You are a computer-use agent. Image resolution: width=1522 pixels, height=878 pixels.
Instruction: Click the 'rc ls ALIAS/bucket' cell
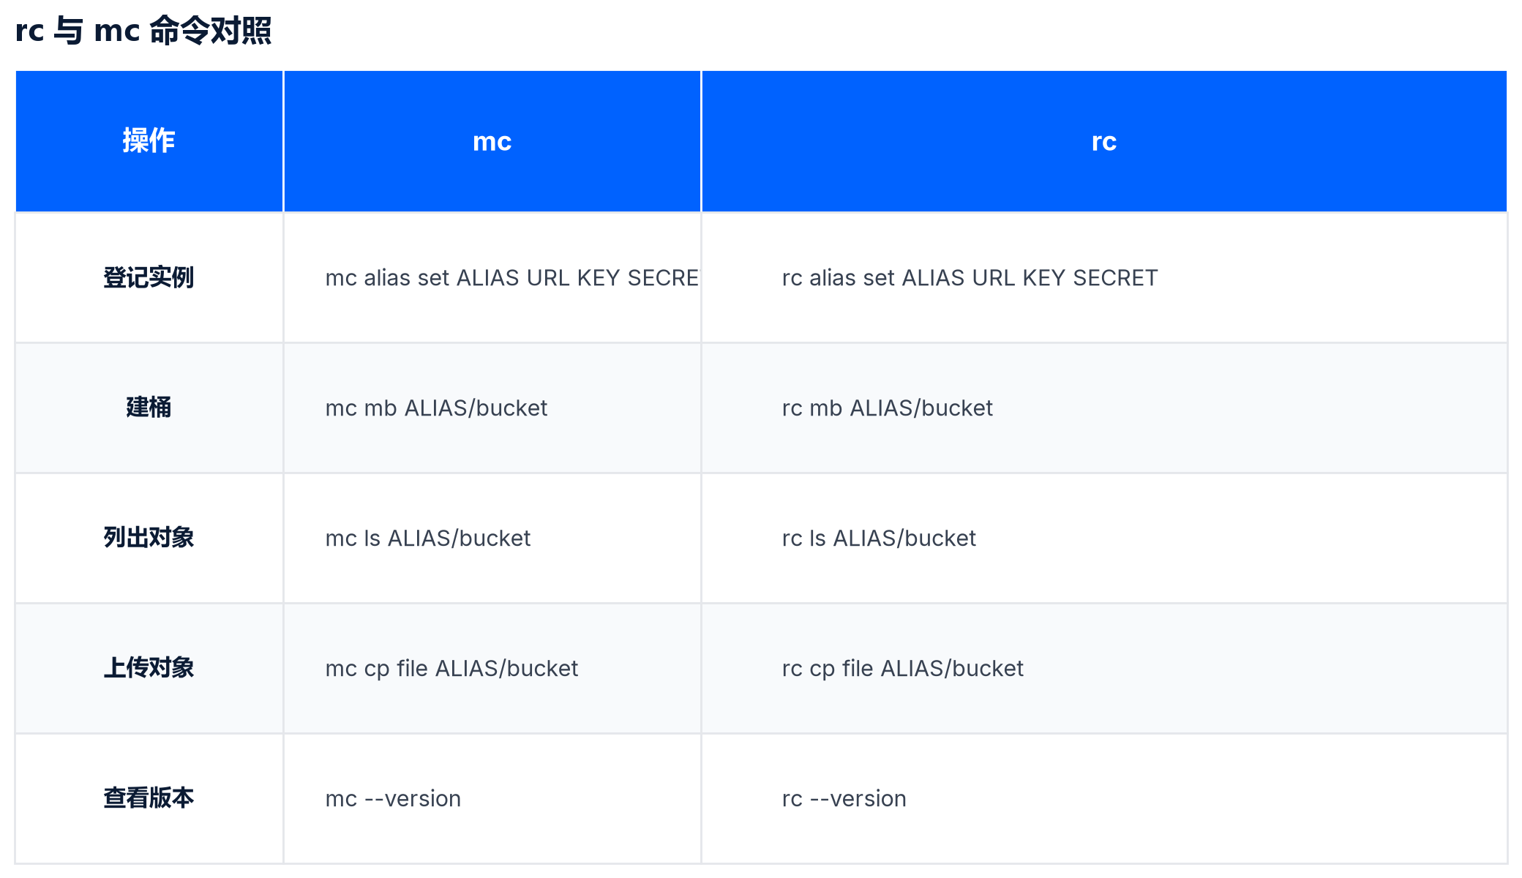1104,538
